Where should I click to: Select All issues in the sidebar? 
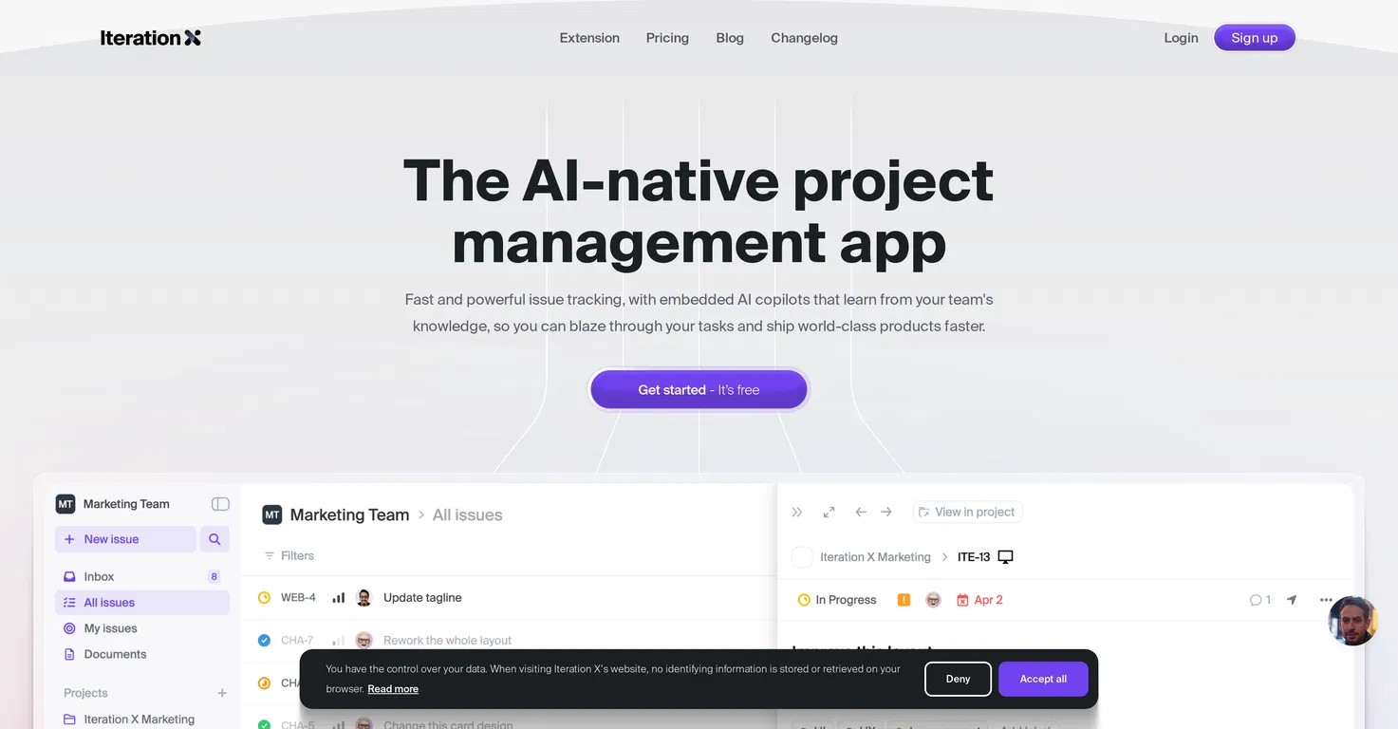coord(142,603)
